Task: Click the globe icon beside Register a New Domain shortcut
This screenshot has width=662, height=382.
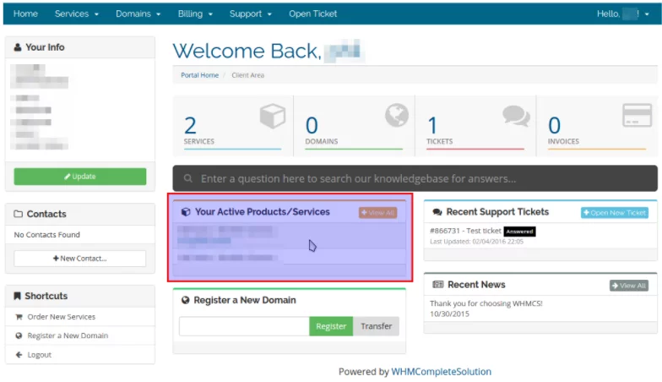Action: [x=19, y=336]
